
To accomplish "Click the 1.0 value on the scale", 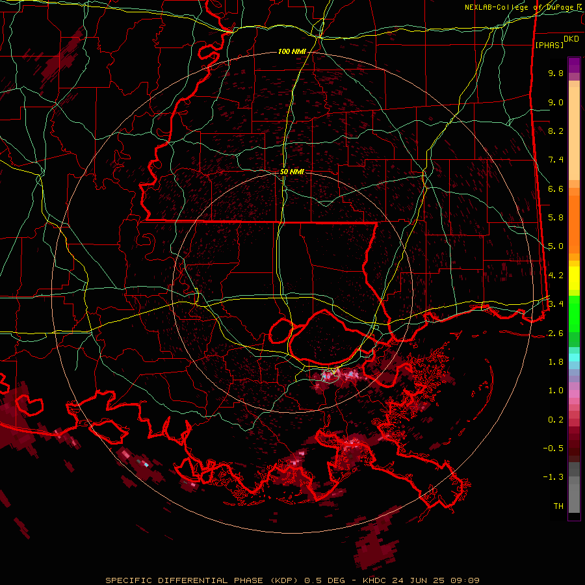I will tap(556, 391).
